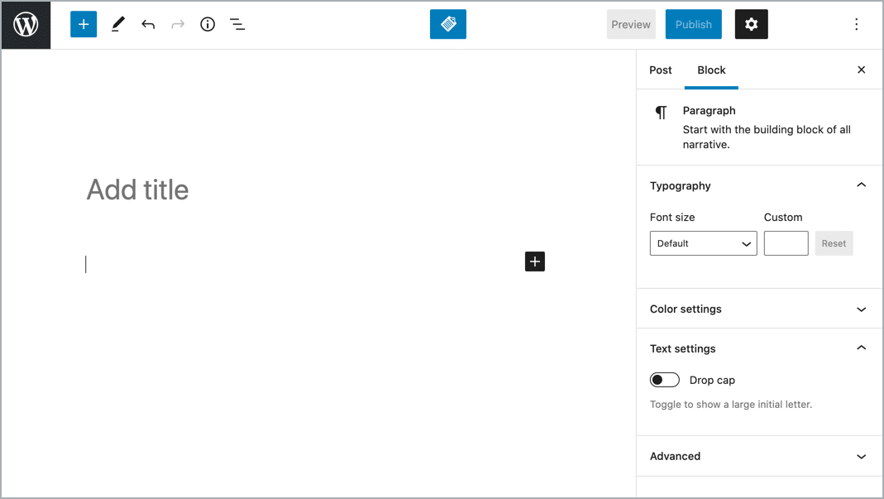
Task: Click the Custom font size input field
Action: 786,243
